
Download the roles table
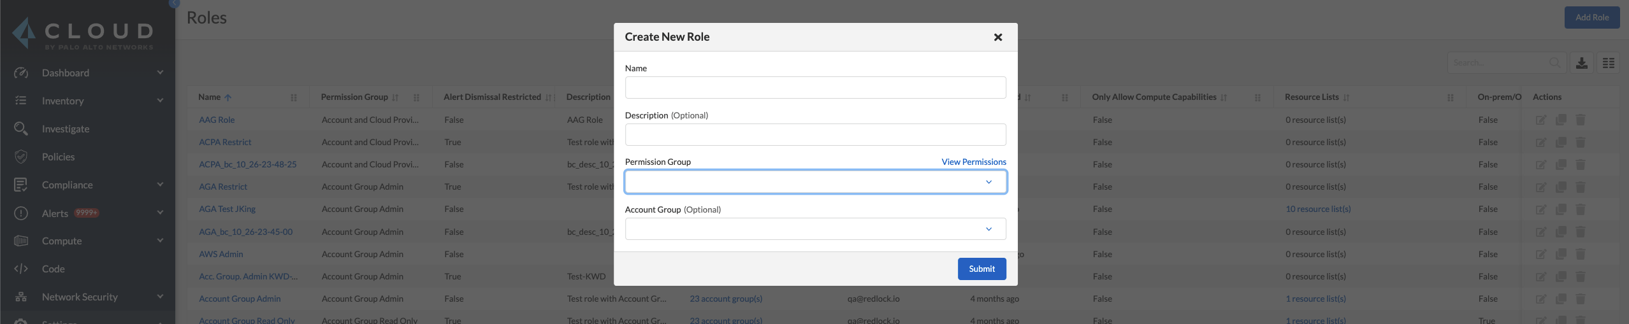click(1581, 63)
